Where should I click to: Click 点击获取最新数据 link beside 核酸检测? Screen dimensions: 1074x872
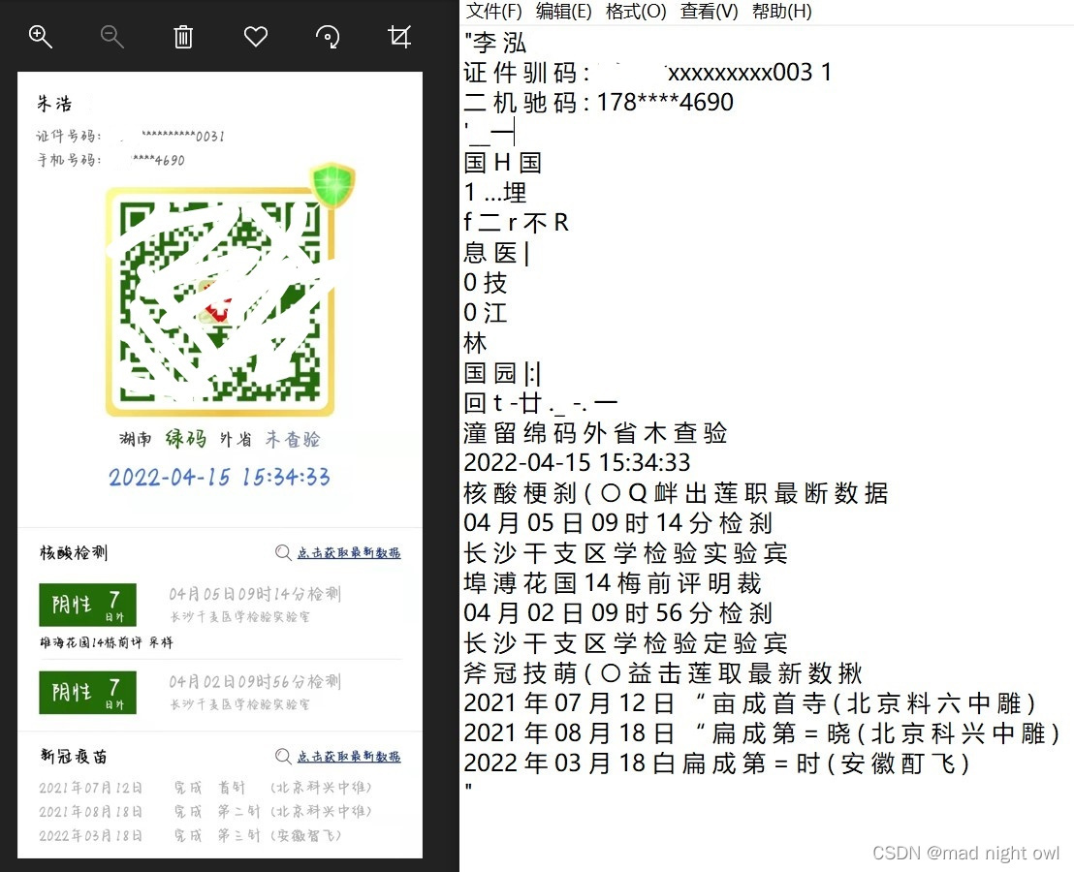[349, 552]
